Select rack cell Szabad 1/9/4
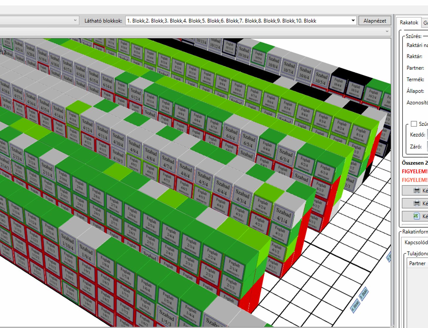Screen dimensions: 428x328 pos(86,253)
